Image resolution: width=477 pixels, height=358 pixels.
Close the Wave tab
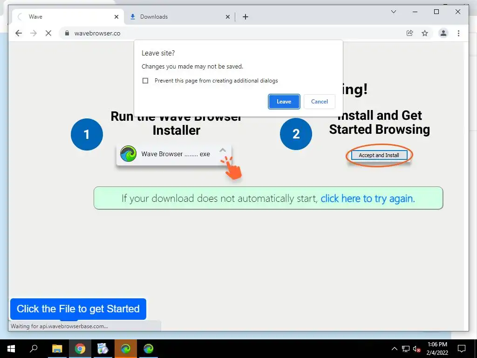pyautogui.click(x=116, y=17)
